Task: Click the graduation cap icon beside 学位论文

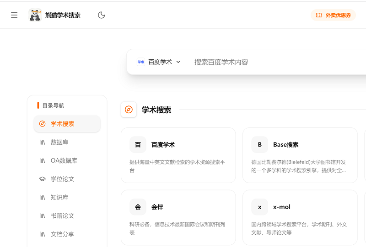Action: pyautogui.click(x=42, y=179)
